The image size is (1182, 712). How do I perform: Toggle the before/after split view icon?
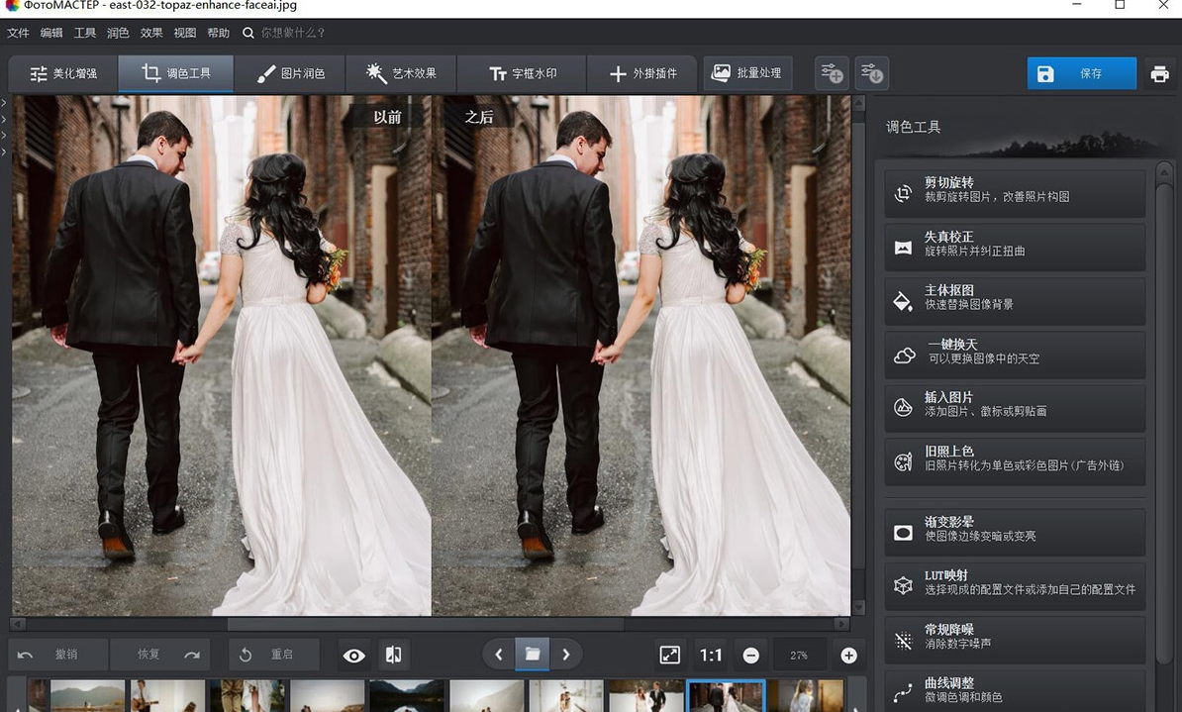click(x=393, y=655)
